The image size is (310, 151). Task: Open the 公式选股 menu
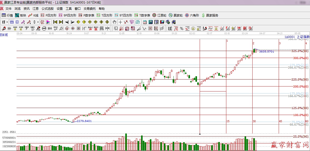48,9
